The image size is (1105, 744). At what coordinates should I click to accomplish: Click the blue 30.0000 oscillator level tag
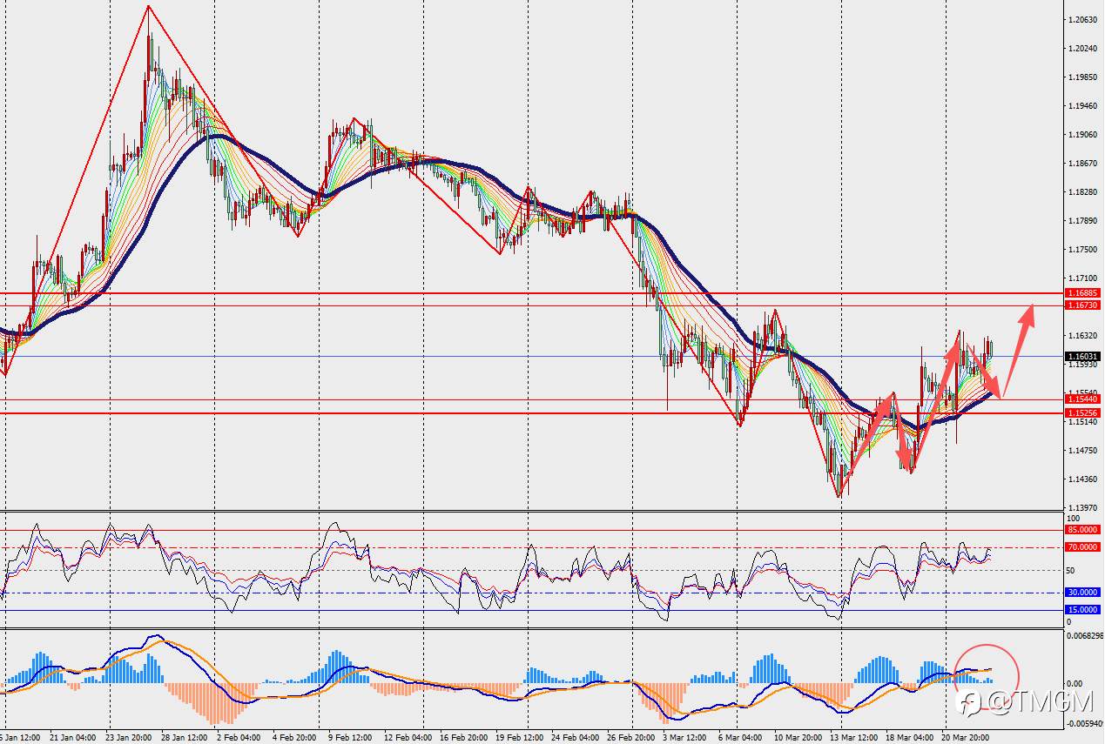pyautogui.click(x=1083, y=593)
